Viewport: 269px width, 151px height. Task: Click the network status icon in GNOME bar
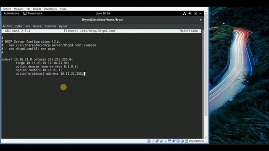pyautogui.click(x=185, y=13)
